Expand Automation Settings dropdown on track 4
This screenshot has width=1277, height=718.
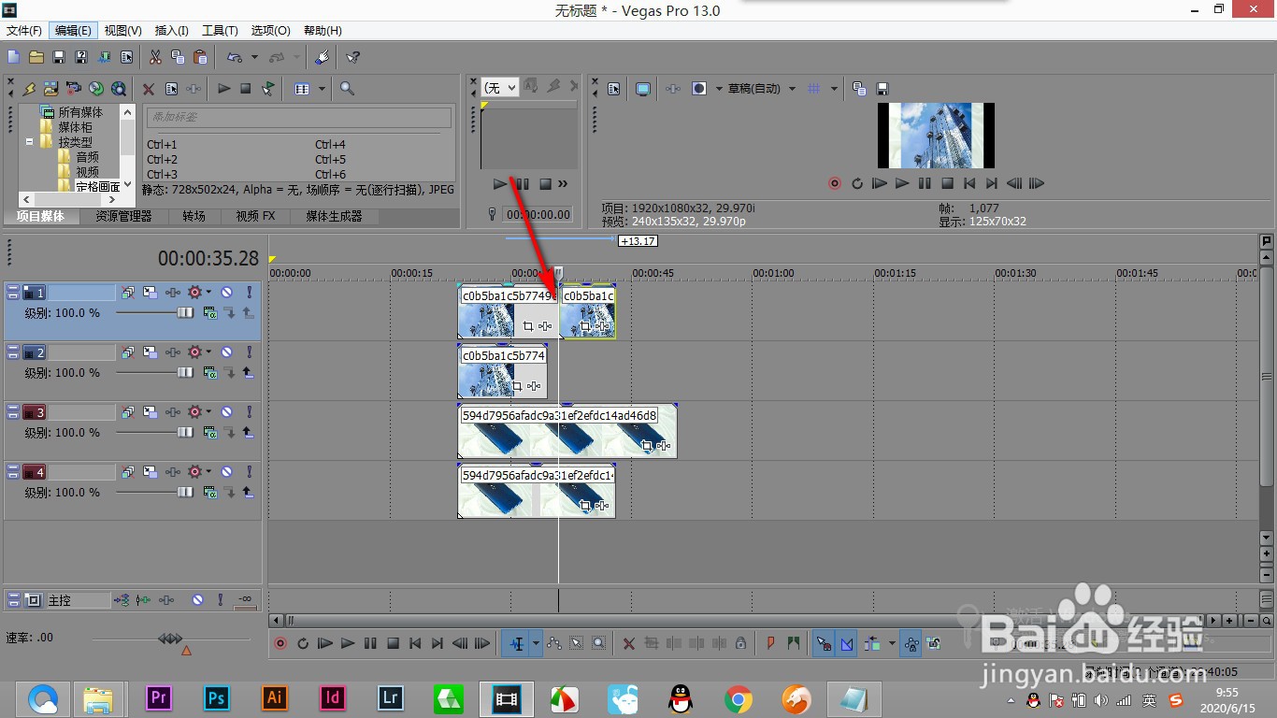(208, 472)
